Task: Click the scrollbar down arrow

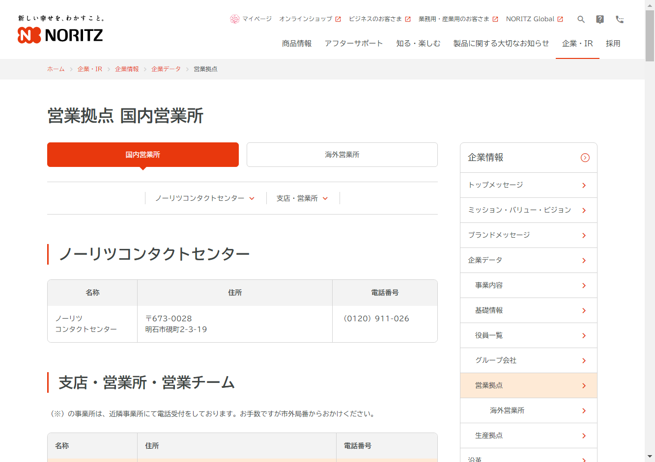Action: [x=650, y=457]
